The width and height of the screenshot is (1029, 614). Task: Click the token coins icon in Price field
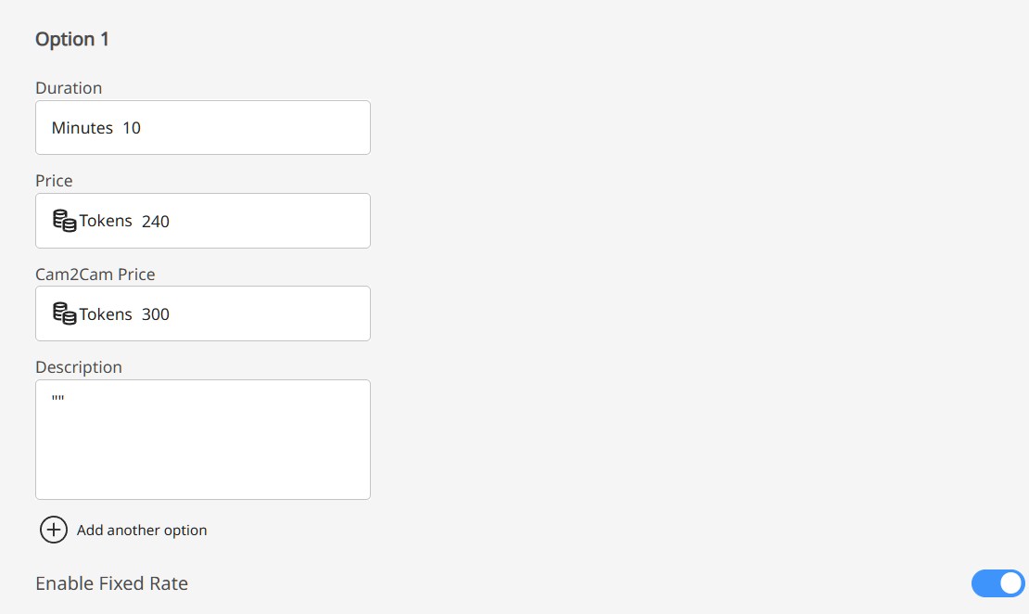(x=64, y=221)
